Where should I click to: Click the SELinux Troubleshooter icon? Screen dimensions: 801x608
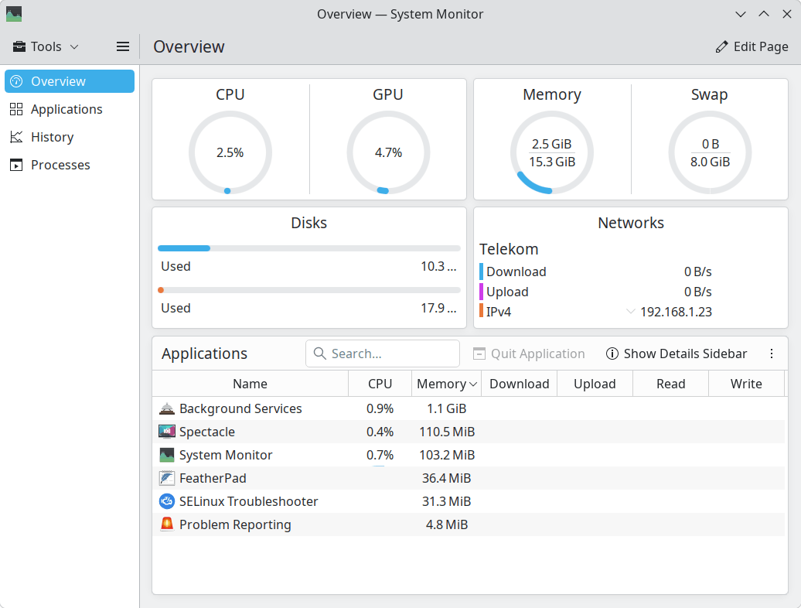(x=167, y=501)
